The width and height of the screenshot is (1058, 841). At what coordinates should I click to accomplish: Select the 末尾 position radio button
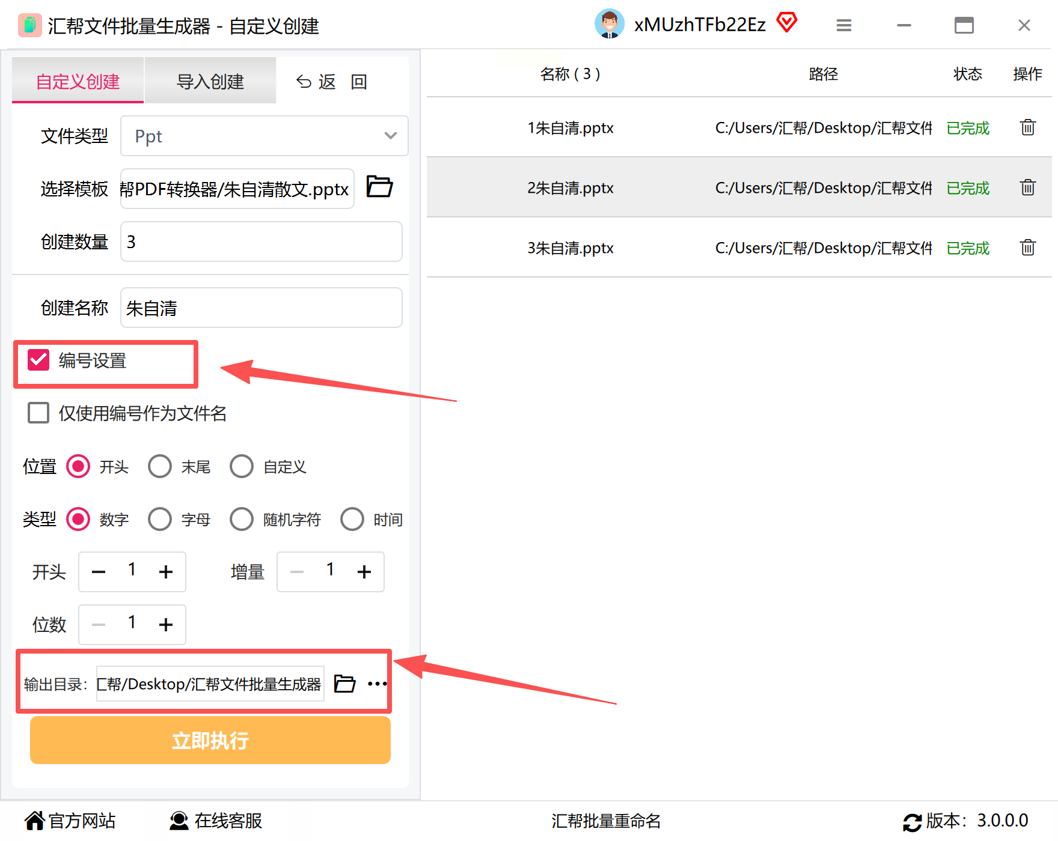coord(160,466)
